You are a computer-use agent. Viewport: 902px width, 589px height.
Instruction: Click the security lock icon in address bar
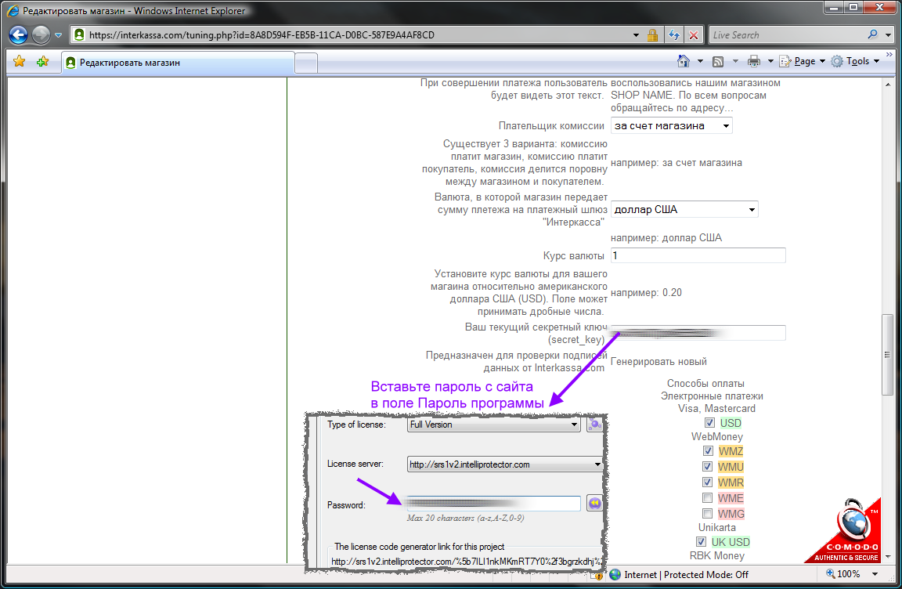(x=652, y=35)
